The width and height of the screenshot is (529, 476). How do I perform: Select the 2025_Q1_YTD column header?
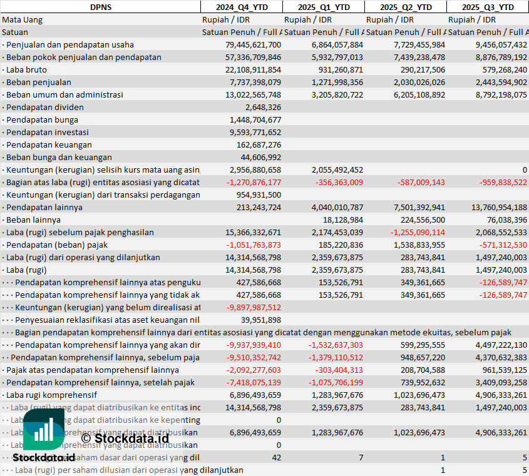323,7
